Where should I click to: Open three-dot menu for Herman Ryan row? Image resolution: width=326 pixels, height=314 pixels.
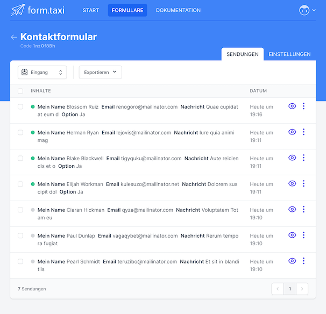click(x=303, y=132)
